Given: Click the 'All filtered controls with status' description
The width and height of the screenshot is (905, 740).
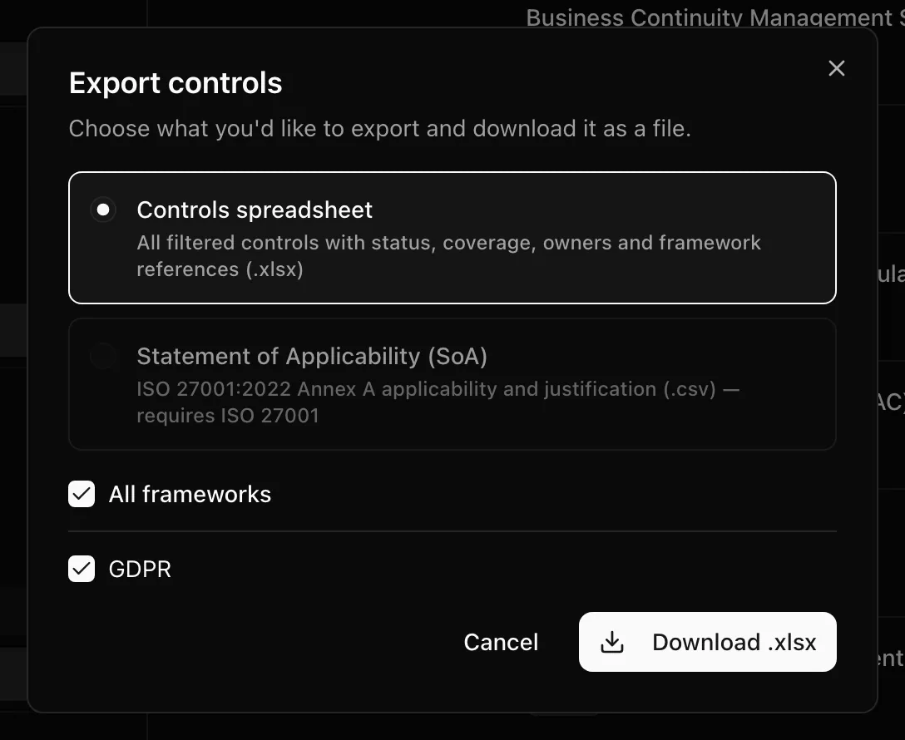Looking at the screenshot, I should (x=449, y=255).
